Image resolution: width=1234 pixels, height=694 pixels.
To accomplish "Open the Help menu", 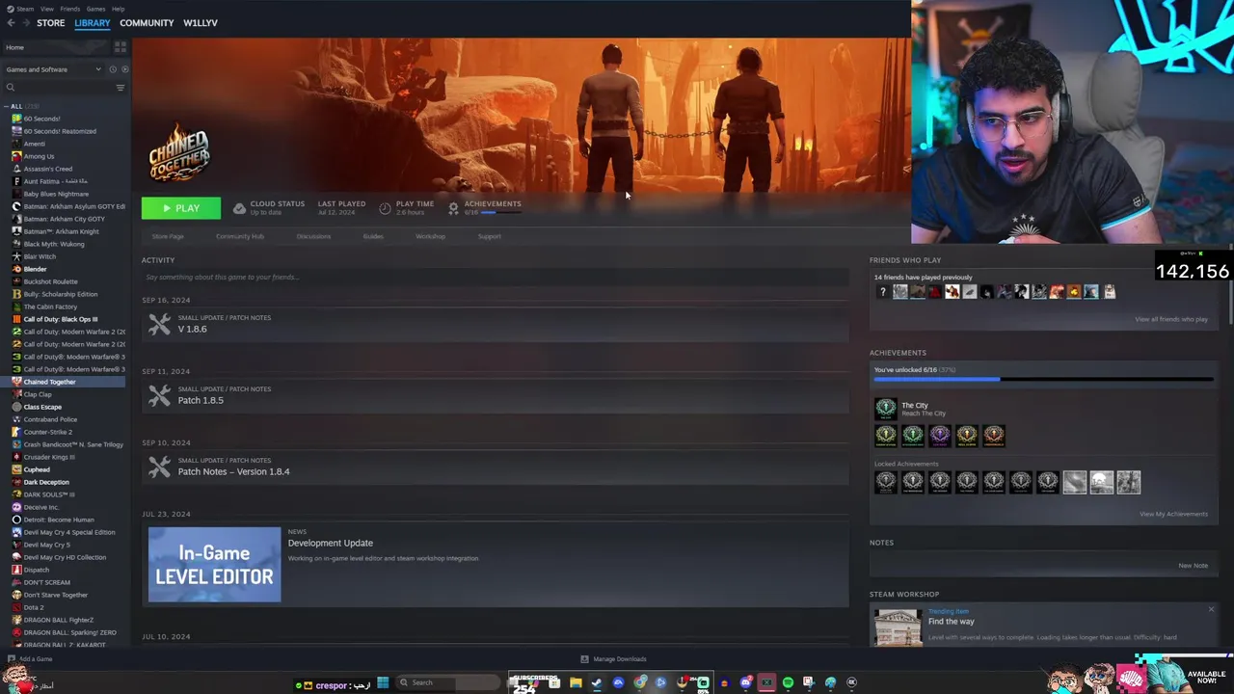I will click(x=118, y=9).
